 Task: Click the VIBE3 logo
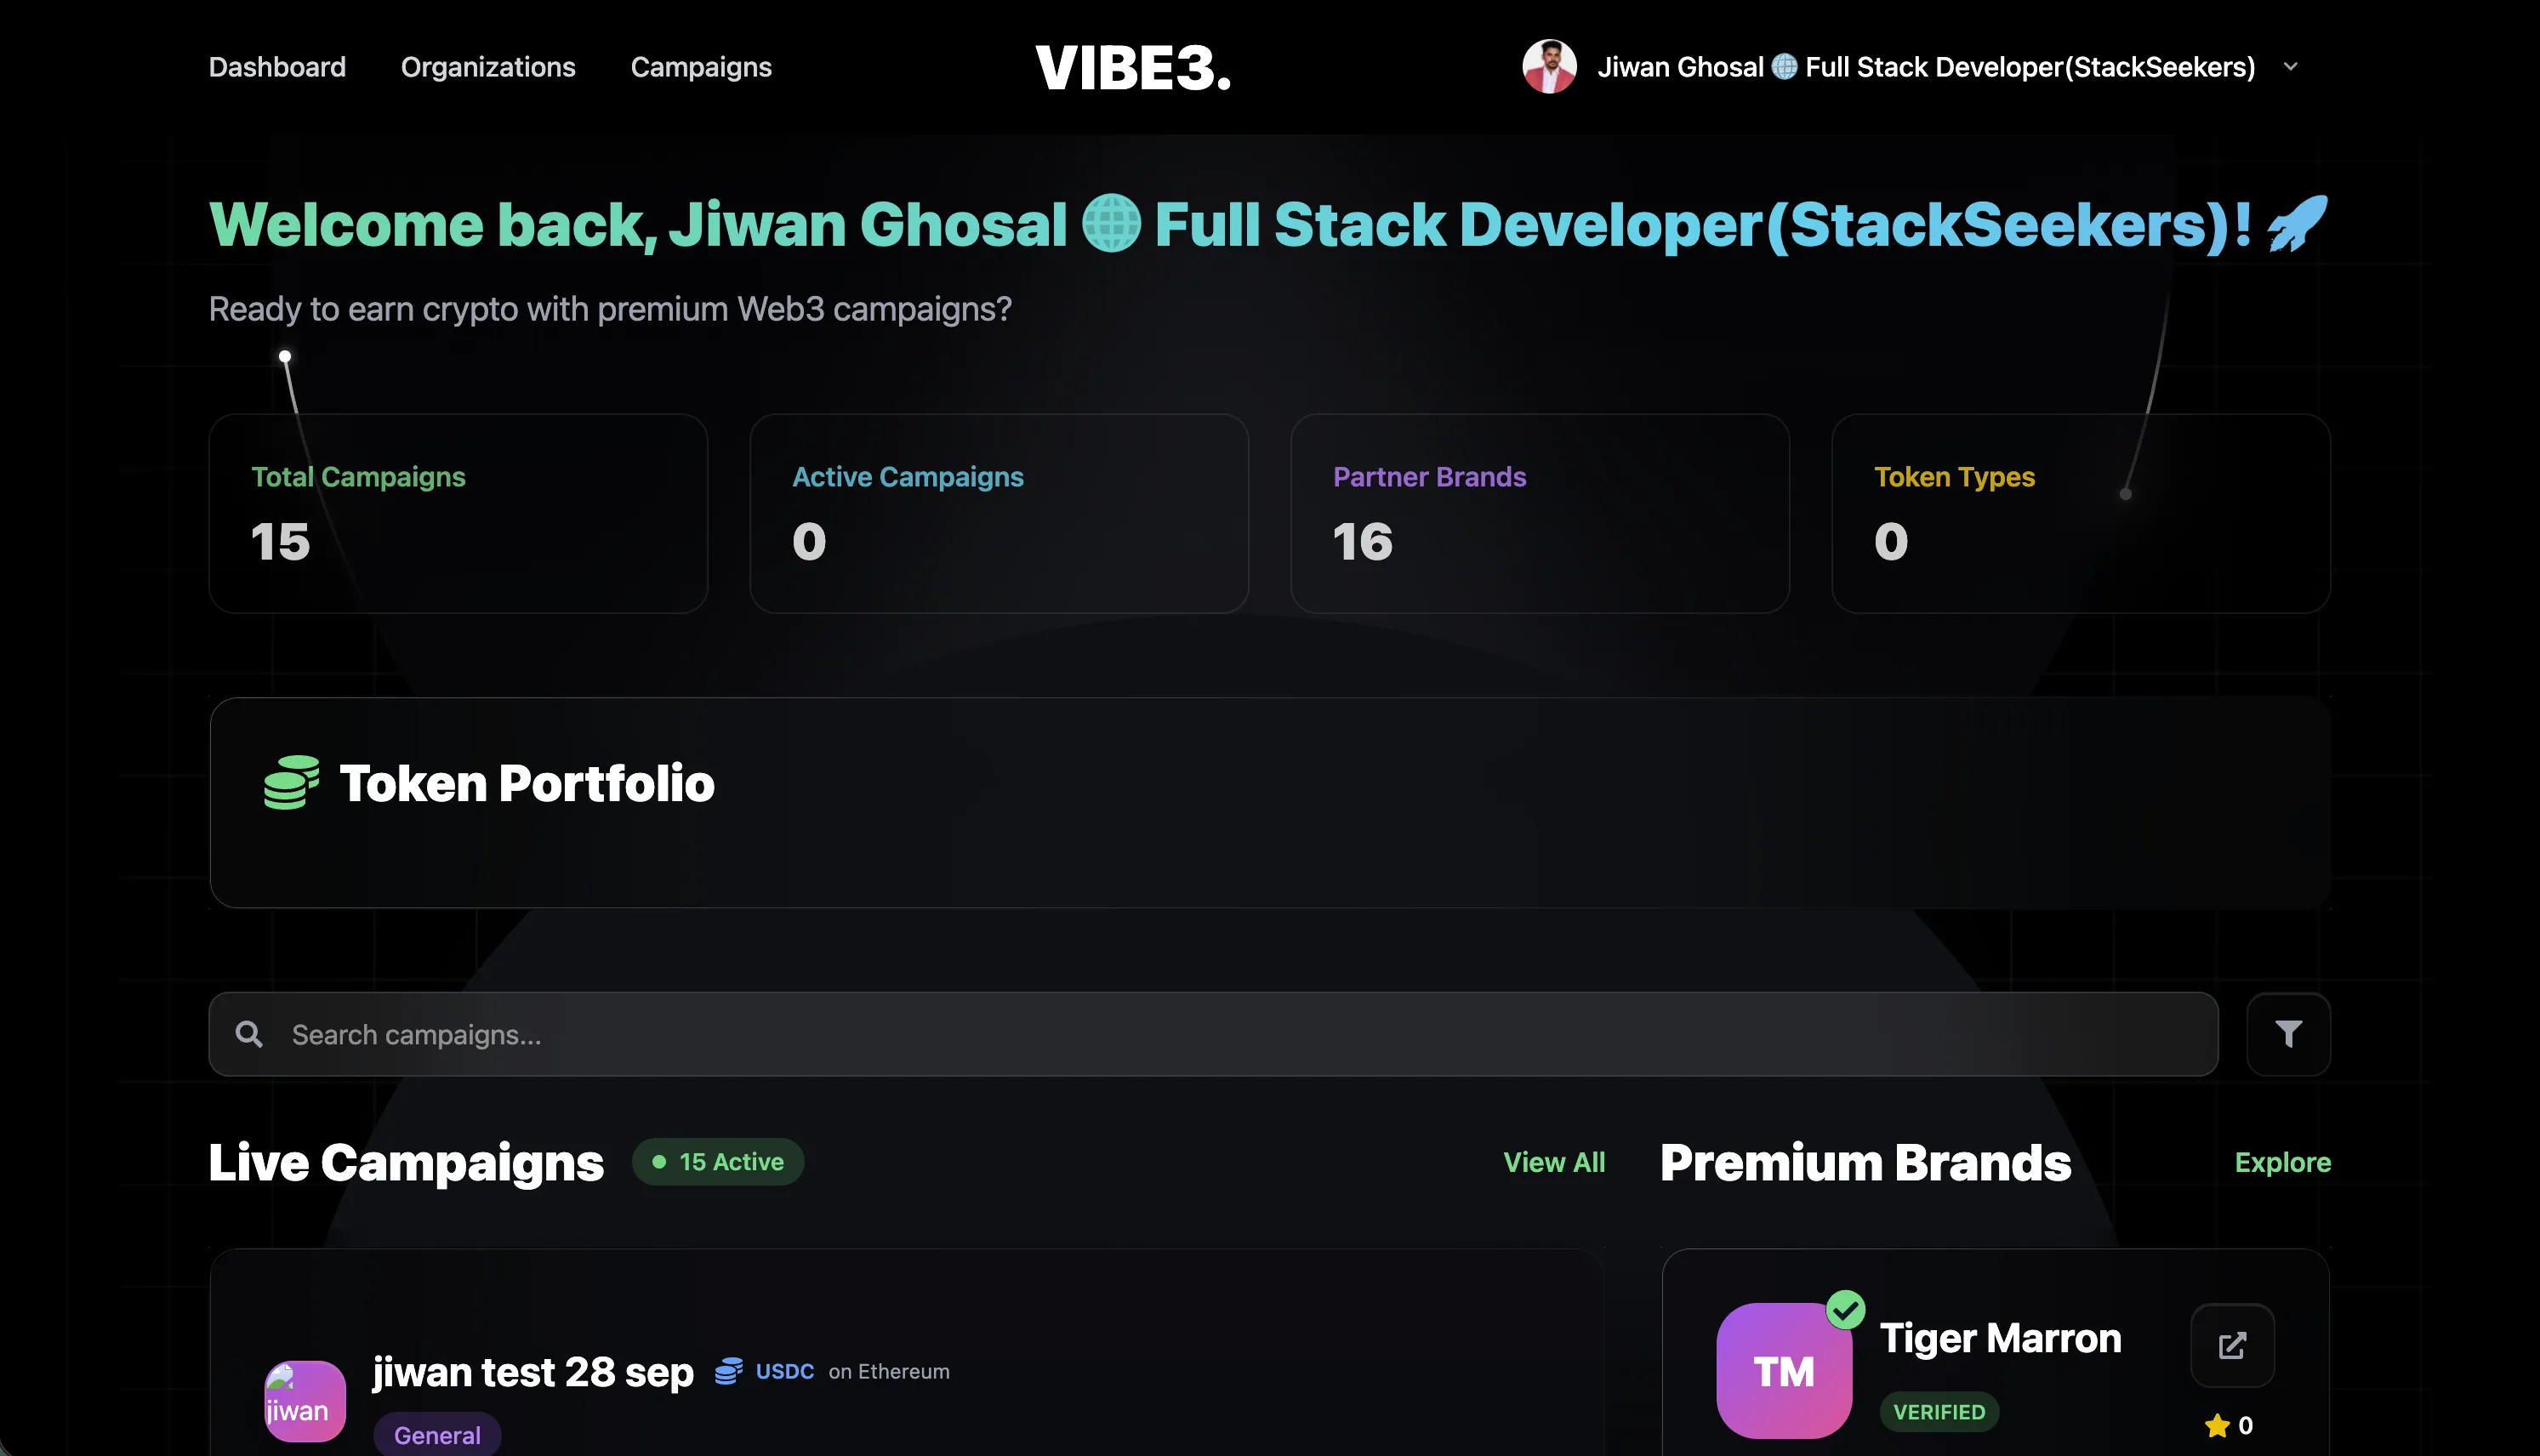(1133, 68)
